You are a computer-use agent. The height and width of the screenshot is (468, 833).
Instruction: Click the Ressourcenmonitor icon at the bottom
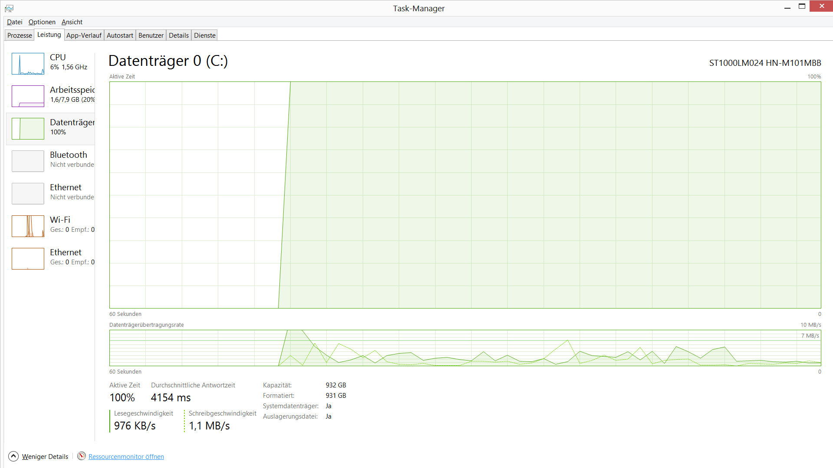click(x=82, y=456)
